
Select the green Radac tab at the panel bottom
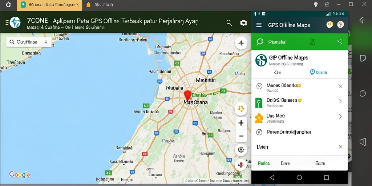click(264, 163)
